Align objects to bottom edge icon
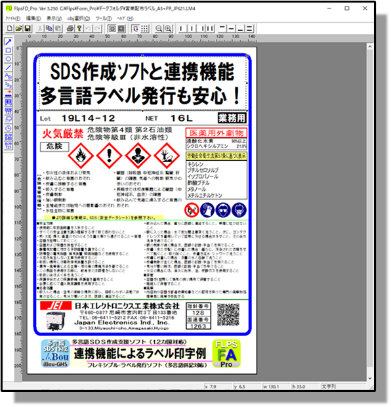The width and height of the screenshot is (391, 407). 240,28
